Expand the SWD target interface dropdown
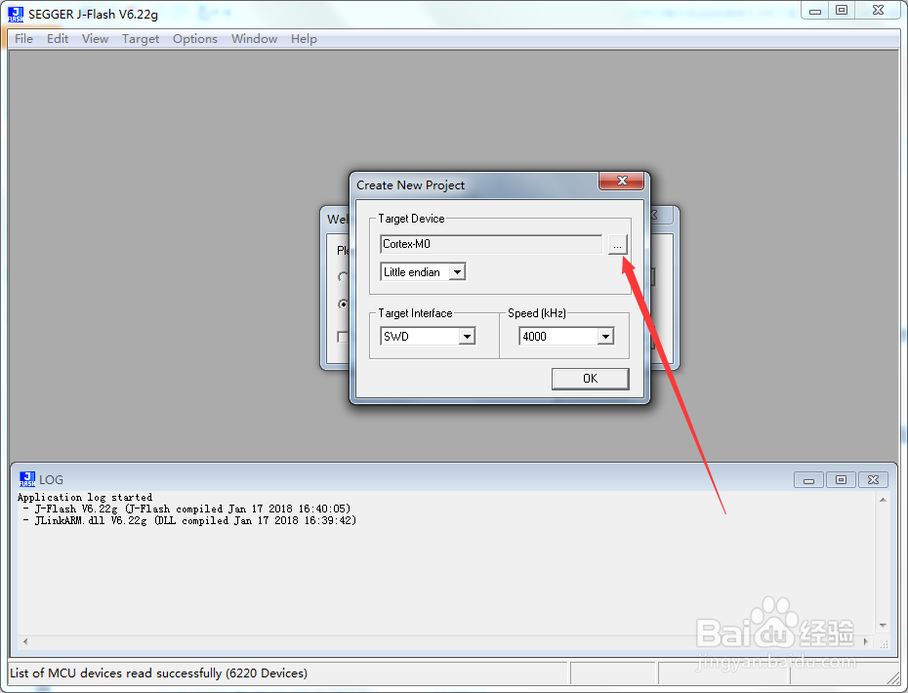908x693 pixels. pyautogui.click(x=467, y=337)
